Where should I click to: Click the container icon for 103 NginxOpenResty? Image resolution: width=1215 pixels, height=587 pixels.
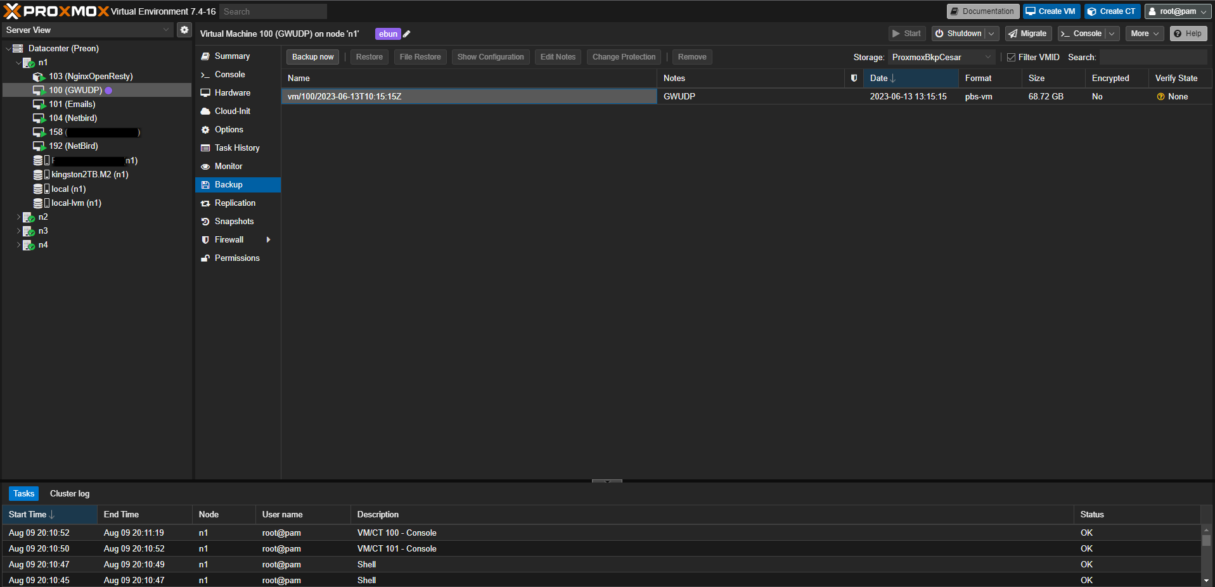[39, 77]
